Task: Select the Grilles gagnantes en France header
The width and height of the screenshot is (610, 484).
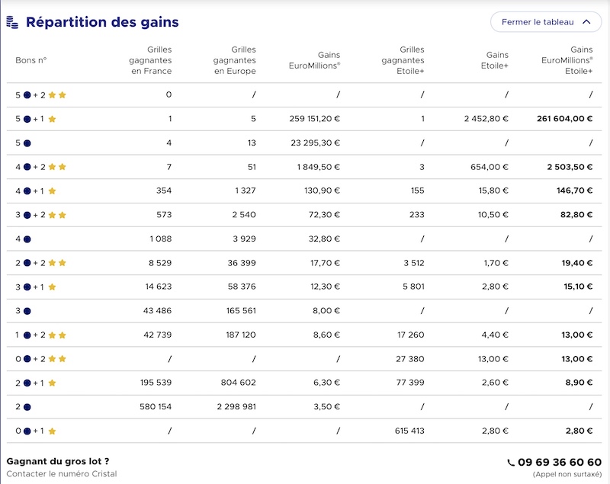Action: click(x=150, y=60)
